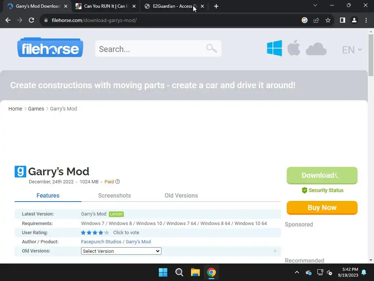The image size is (374, 281).
Task: Click the Chrome taskbar icon
Action: (x=211, y=272)
